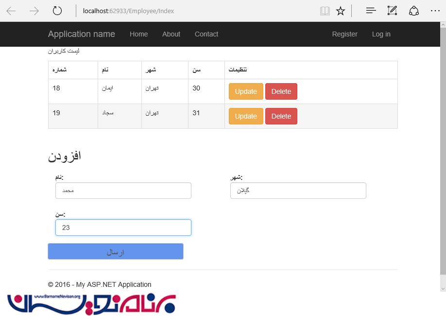Image resolution: width=446 pixels, height=316 pixels.
Task: Click the browser forward arrow
Action: [x=34, y=11]
